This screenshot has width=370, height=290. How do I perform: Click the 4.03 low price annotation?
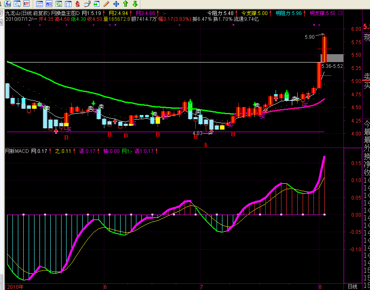(197, 133)
